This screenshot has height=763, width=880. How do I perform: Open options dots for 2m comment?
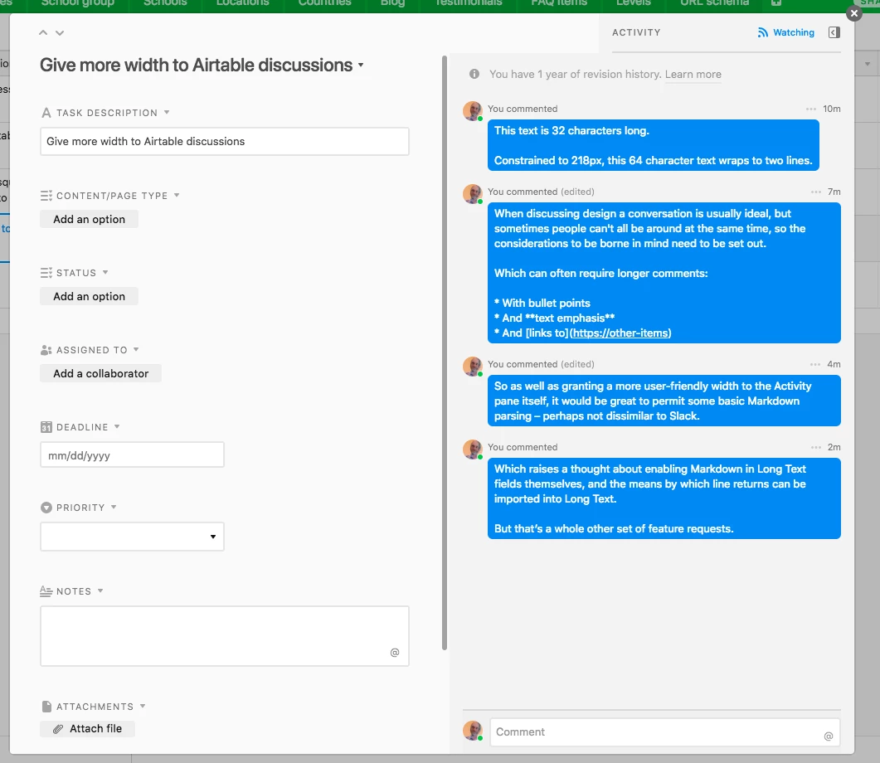[x=815, y=448]
